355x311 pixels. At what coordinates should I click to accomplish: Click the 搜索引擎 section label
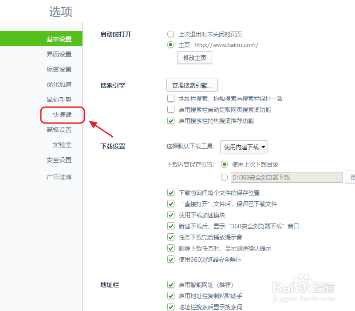click(113, 85)
